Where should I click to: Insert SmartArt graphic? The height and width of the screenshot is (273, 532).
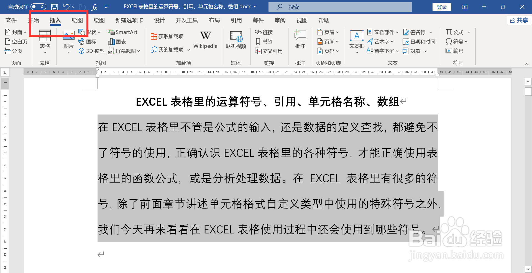(123, 32)
